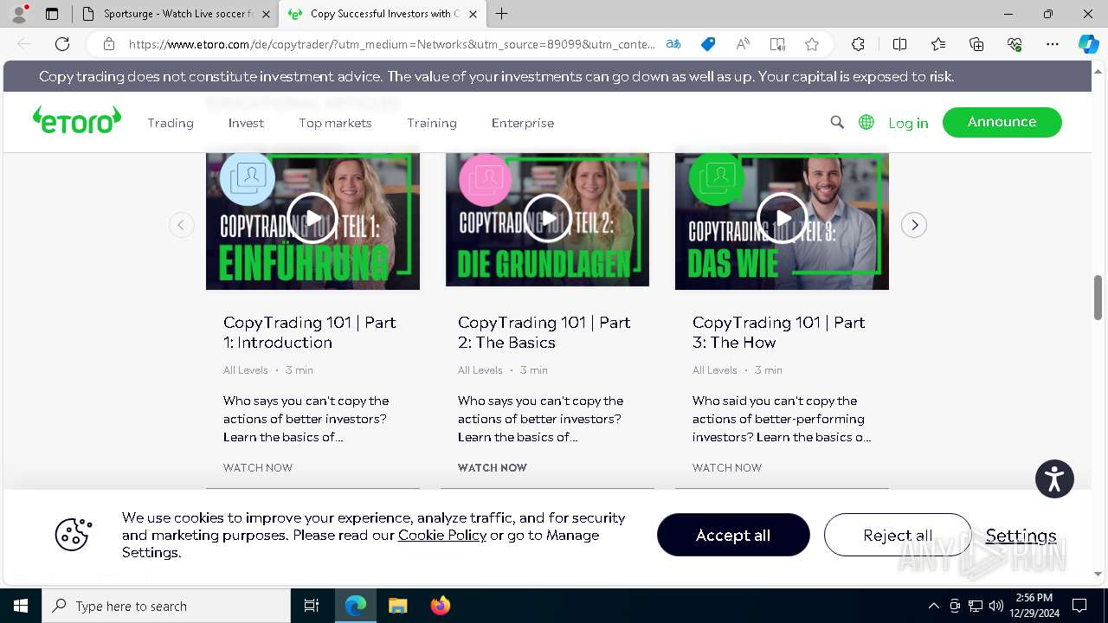Click the volume speaker tray icon

tap(996, 606)
